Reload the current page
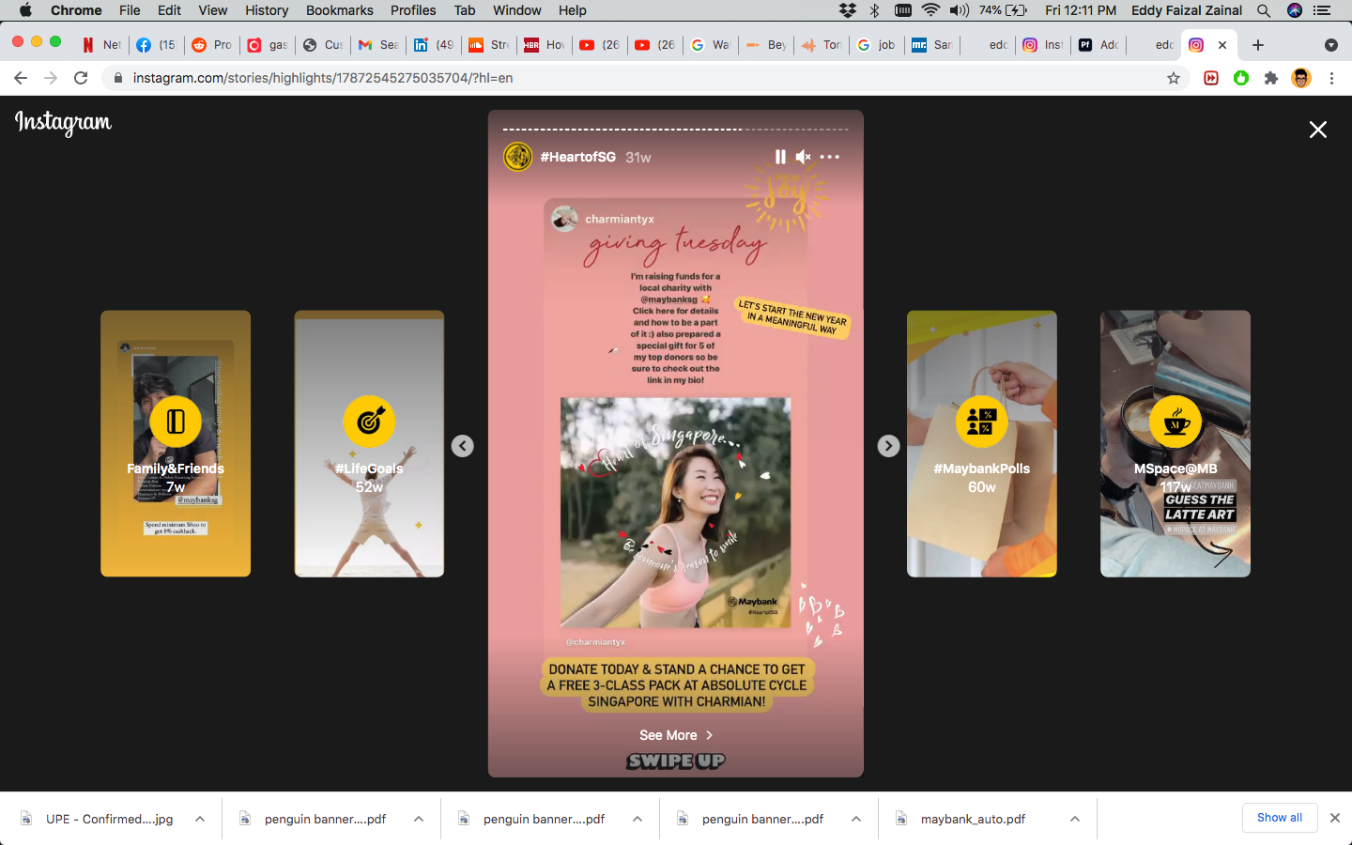 [x=81, y=78]
